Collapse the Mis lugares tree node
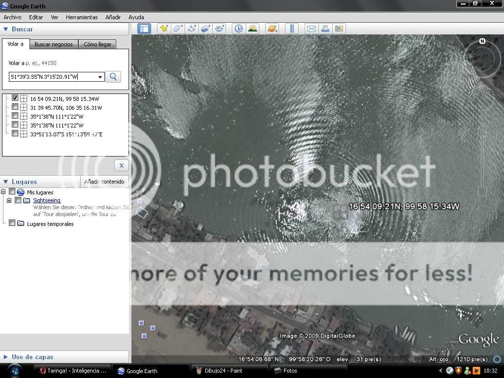The width and height of the screenshot is (504, 378). (x=3, y=191)
